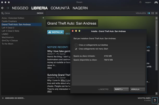Open the GIOCHI filter dropdown
This screenshot has height=105, width=159.
click(40, 13)
